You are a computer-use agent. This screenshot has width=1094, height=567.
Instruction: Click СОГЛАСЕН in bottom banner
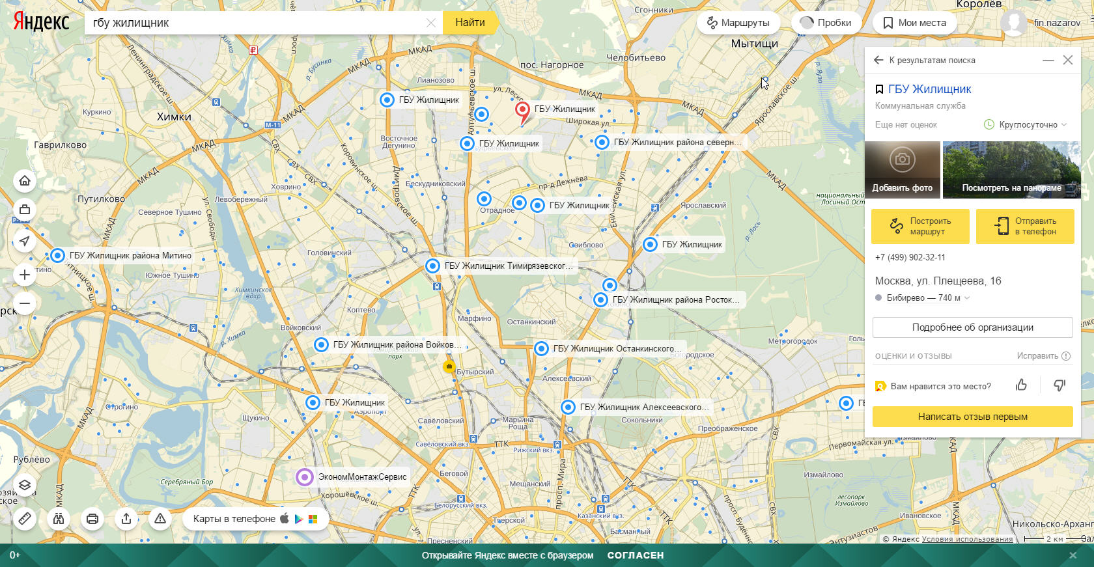636,555
